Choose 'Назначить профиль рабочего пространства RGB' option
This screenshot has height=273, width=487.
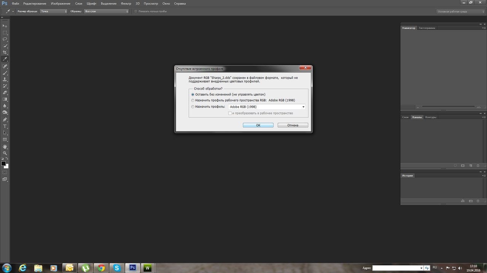pos(193,100)
